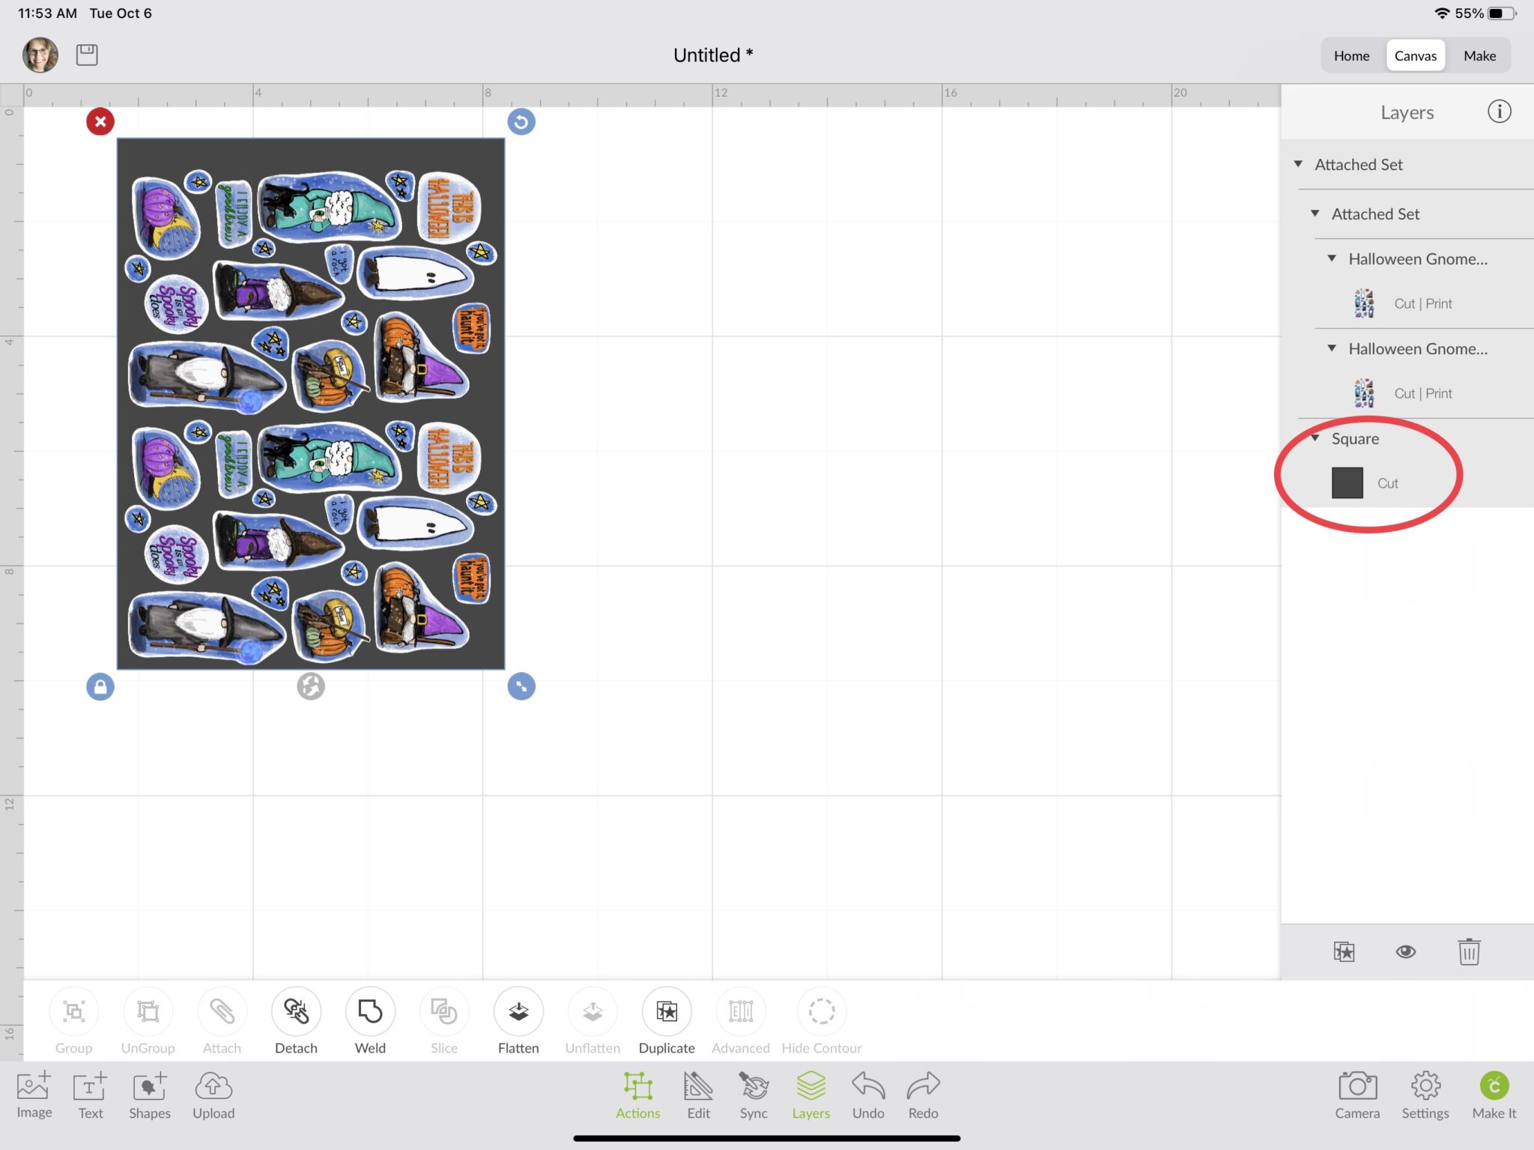Tap the battery status indicator
Image resolution: width=1534 pixels, height=1150 pixels.
click(1503, 13)
